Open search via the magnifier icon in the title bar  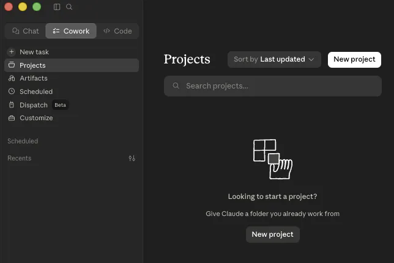[x=69, y=7]
